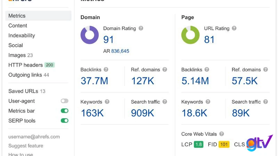This screenshot has width=278, height=156.
Task: Click help icon next to Domain Keywords
Action: pos(107,102)
